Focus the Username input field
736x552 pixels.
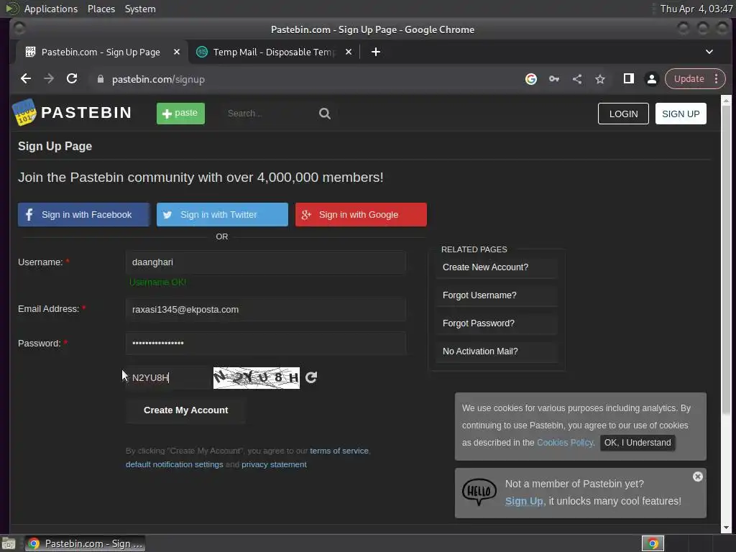point(266,262)
